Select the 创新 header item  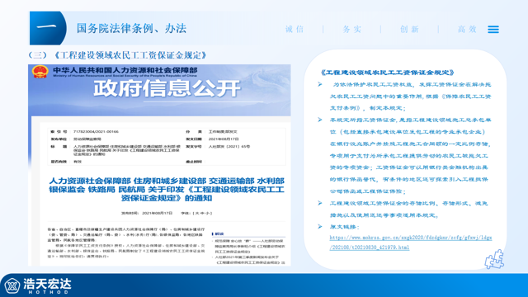click(x=409, y=30)
